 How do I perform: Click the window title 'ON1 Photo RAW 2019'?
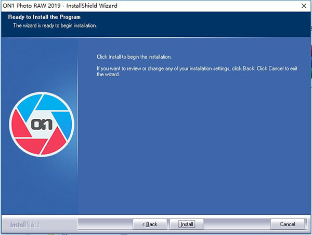[x=31, y=6]
